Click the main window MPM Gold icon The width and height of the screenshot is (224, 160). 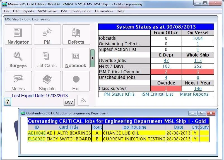click(x=4, y=4)
